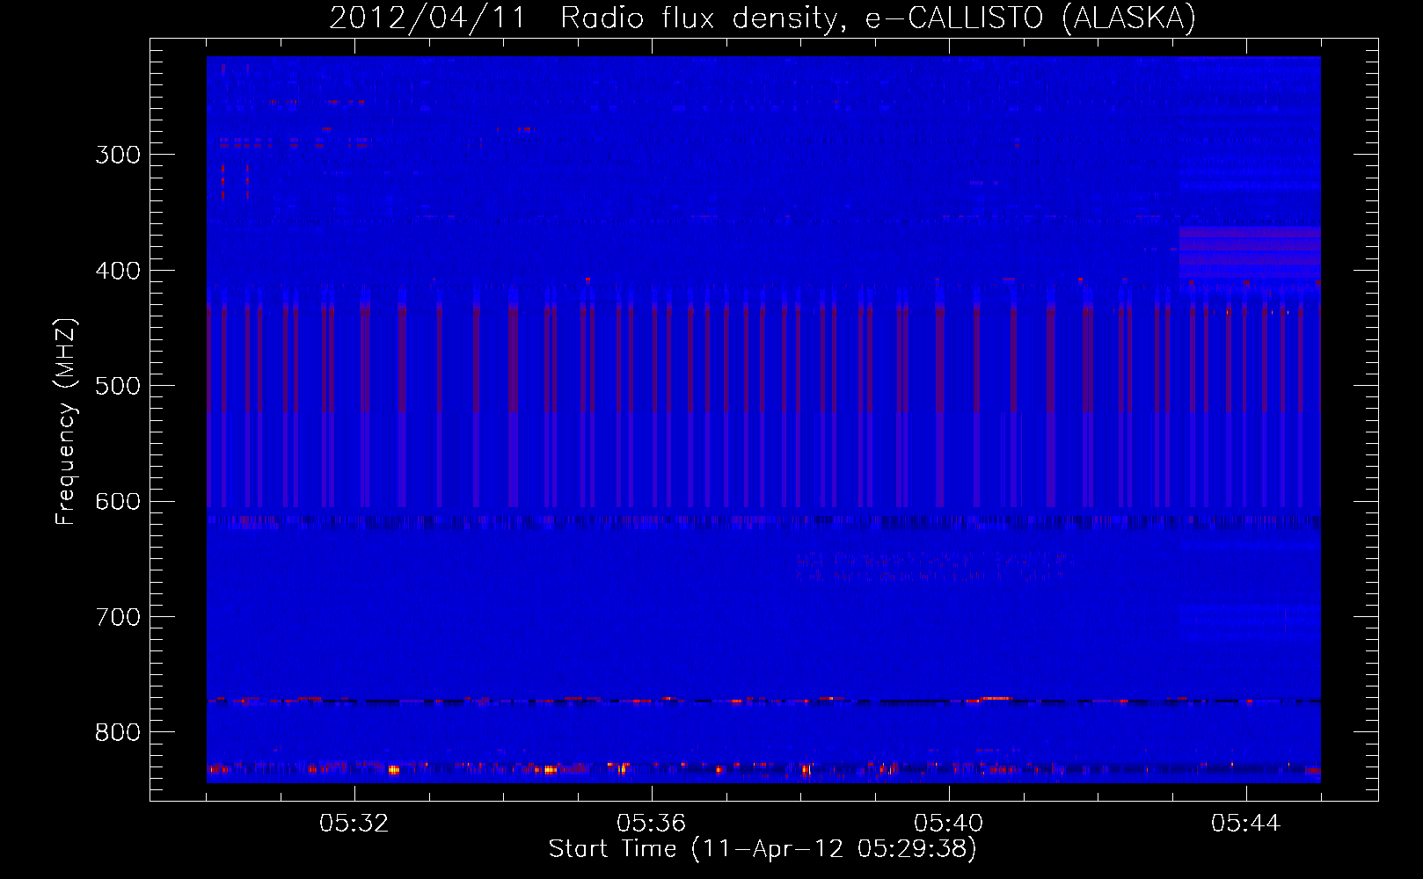
Task: Click the 05:32 time tick label
Action: 354,823
